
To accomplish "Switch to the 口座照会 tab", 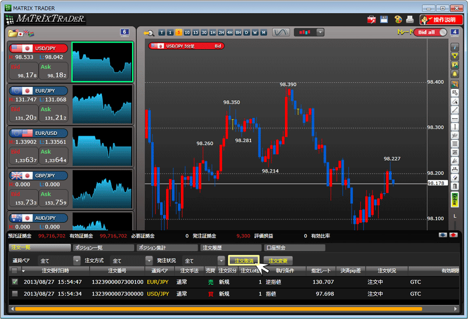I will 295,247.
